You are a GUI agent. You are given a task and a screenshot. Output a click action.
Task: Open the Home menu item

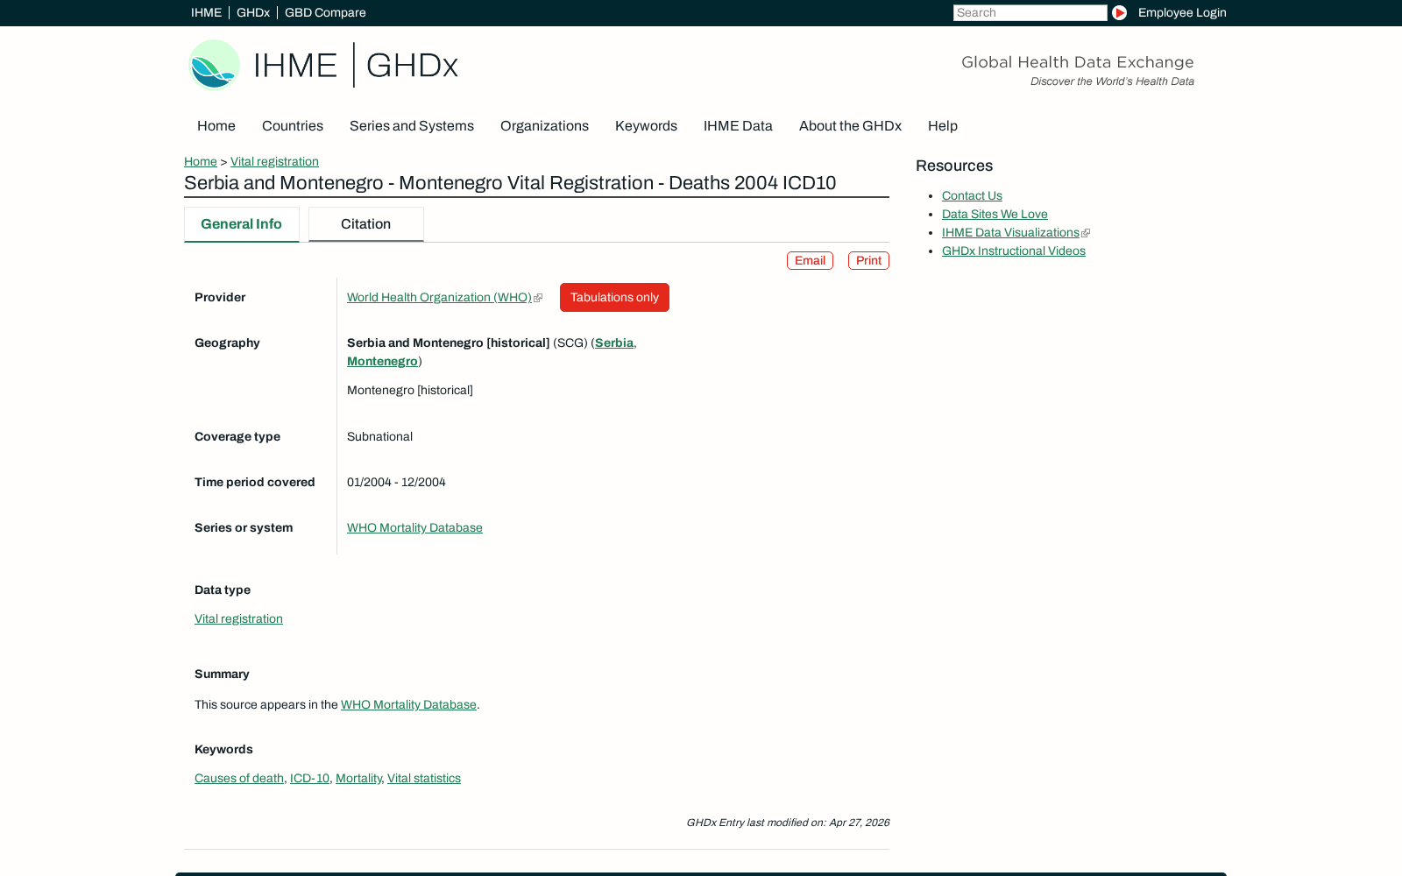pyautogui.click(x=216, y=126)
